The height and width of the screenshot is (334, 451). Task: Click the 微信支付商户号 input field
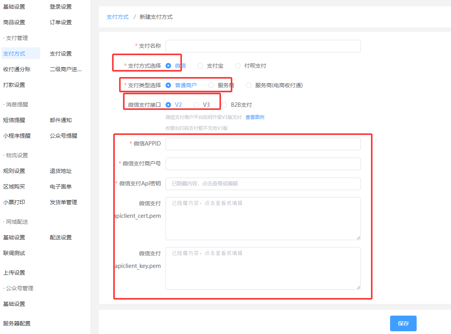pos(263,164)
